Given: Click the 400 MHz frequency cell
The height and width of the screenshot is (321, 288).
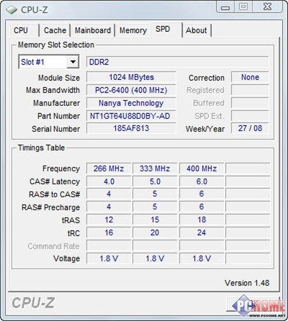Looking at the screenshot, I should 202,169.
